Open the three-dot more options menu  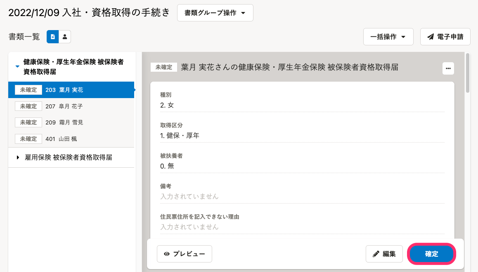(448, 68)
